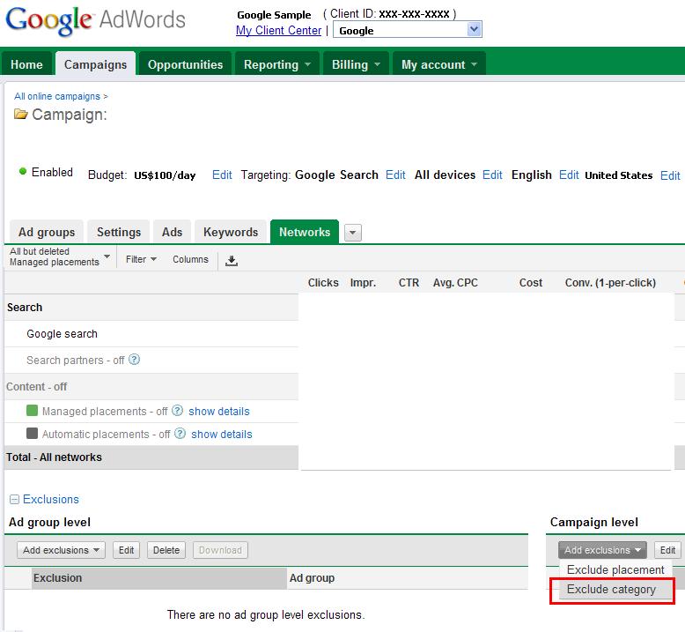Open All but deleted Managed placements dropdown
This screenshot has width=685, height=632.
coord(59,257)
